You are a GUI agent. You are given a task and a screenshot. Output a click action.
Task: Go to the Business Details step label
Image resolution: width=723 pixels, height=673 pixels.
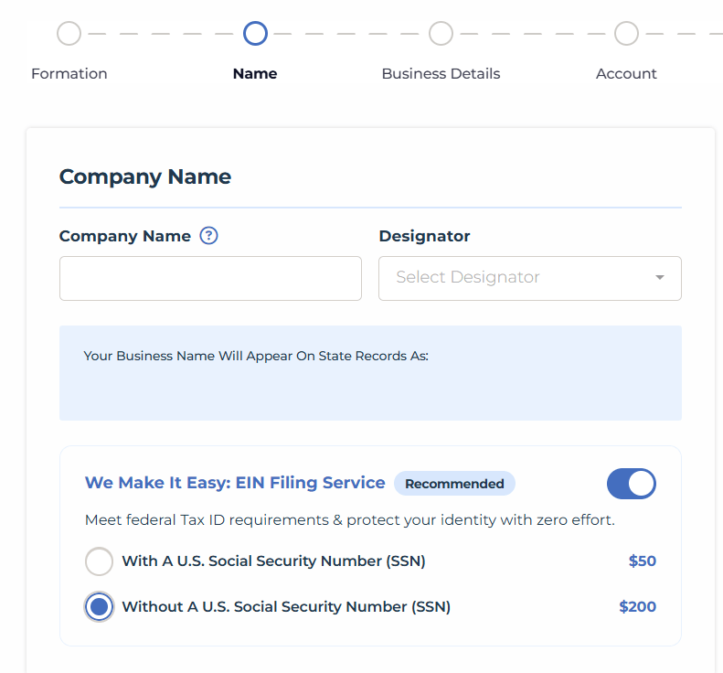click(441, 73)
